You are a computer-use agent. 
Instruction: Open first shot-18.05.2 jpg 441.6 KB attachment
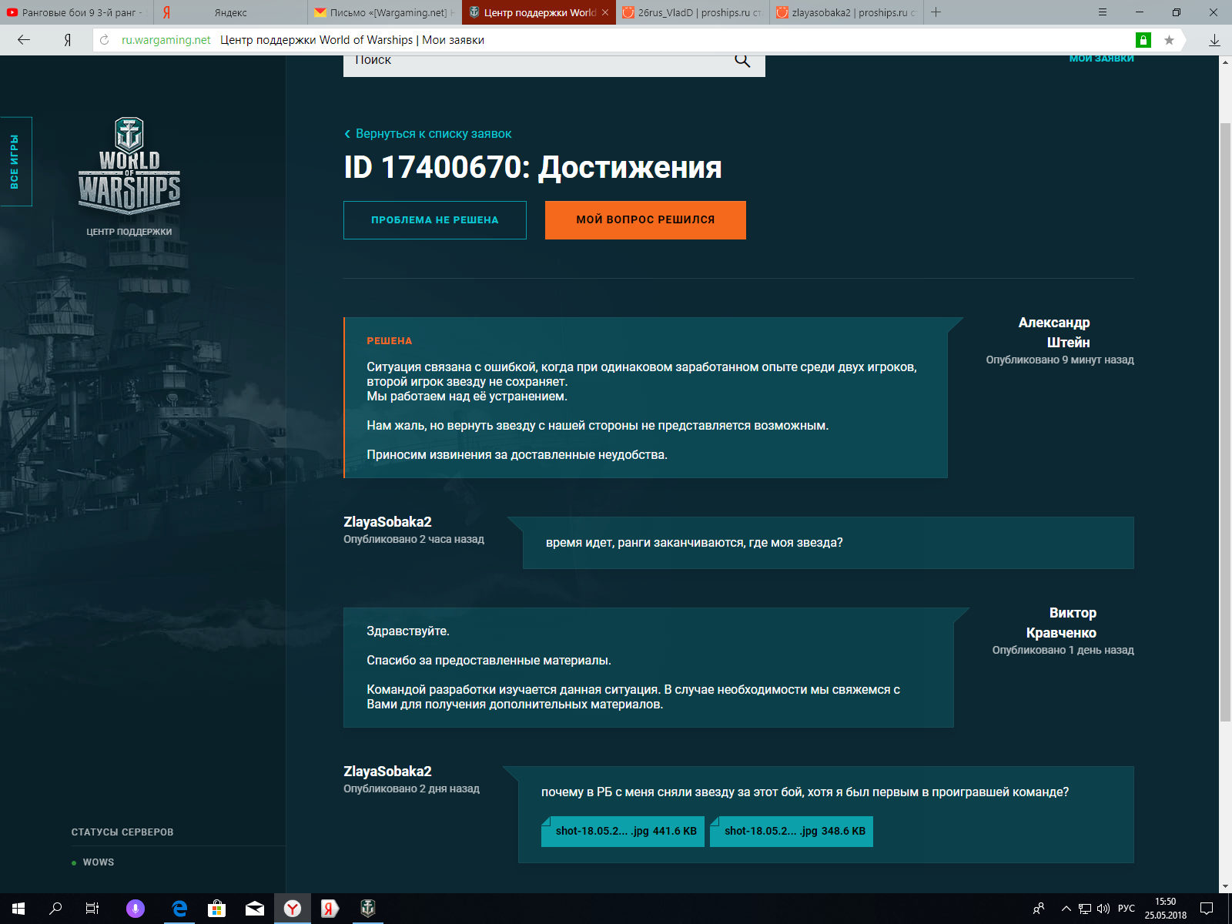pos(623,832)
